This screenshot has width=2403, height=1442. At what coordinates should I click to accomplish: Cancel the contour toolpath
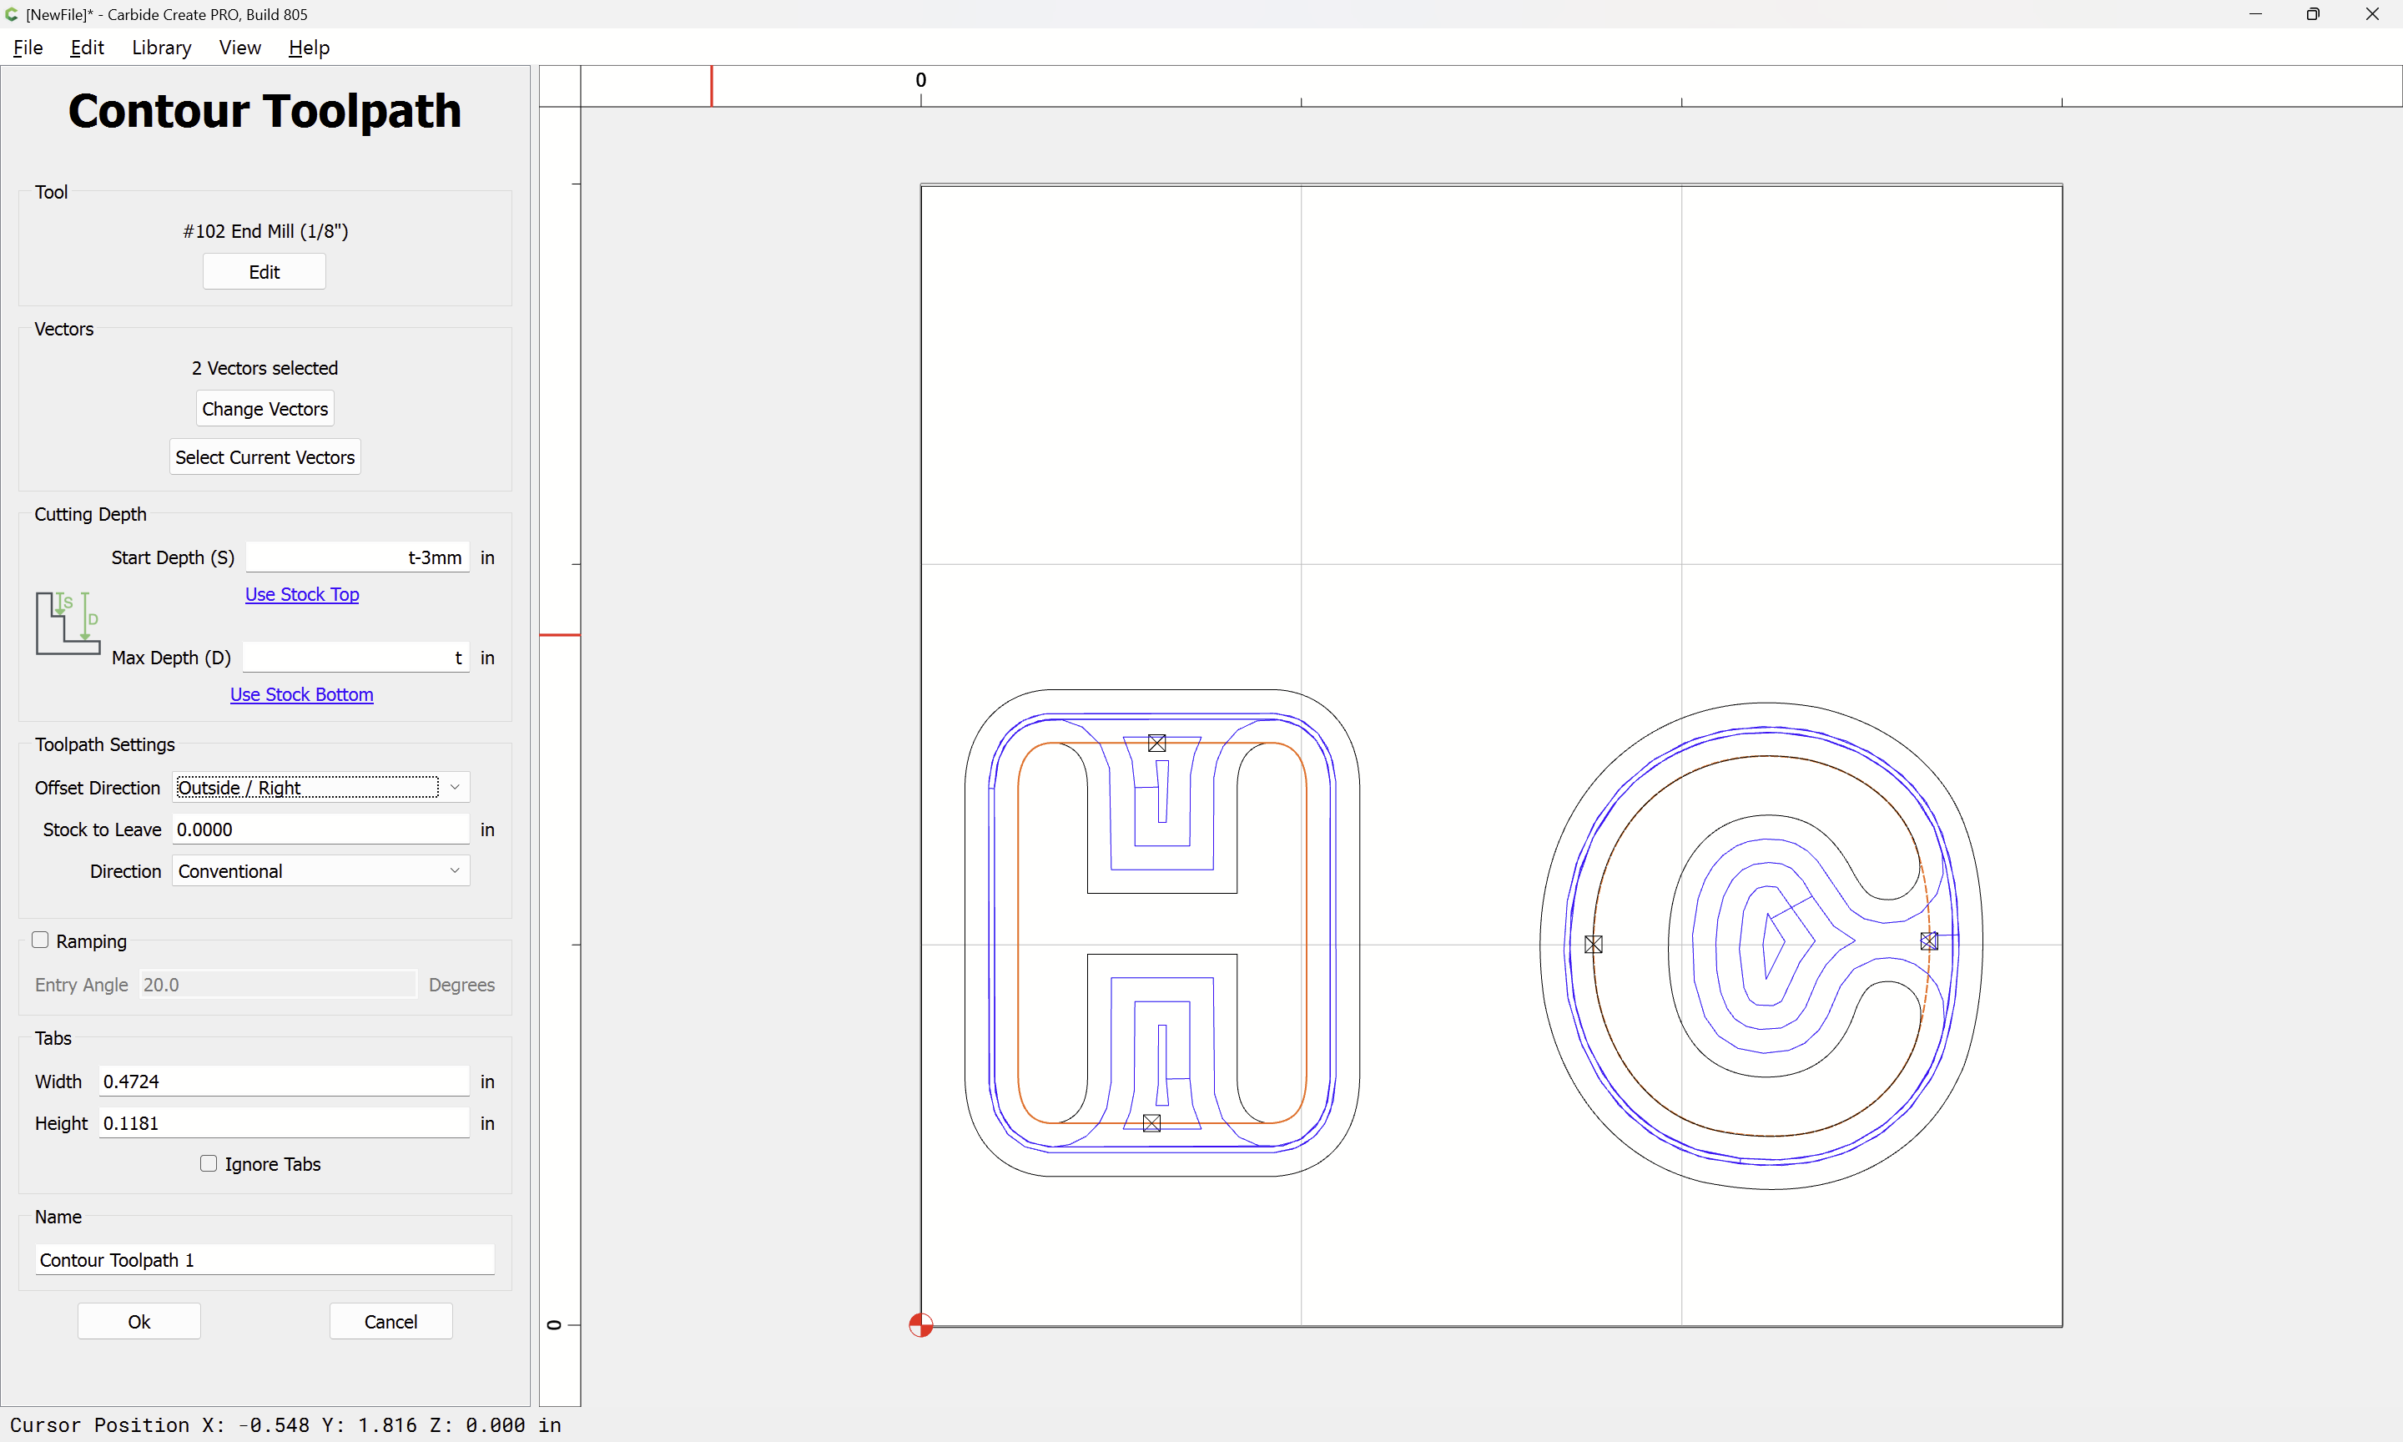[390, 1322]
